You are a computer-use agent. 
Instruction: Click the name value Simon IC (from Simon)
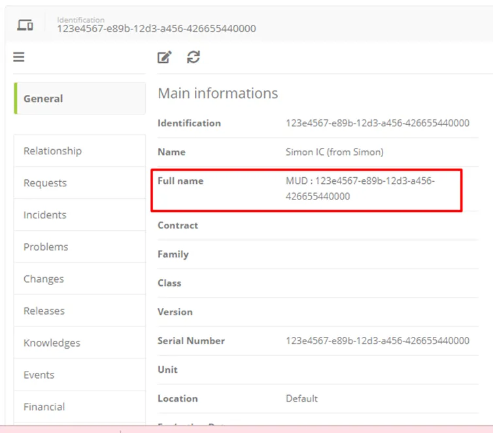pyautogui.click(x=335, y=152)
